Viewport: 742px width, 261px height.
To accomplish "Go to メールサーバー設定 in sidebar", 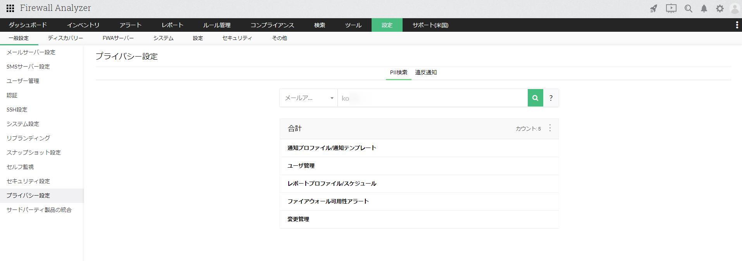I will 31,52.
